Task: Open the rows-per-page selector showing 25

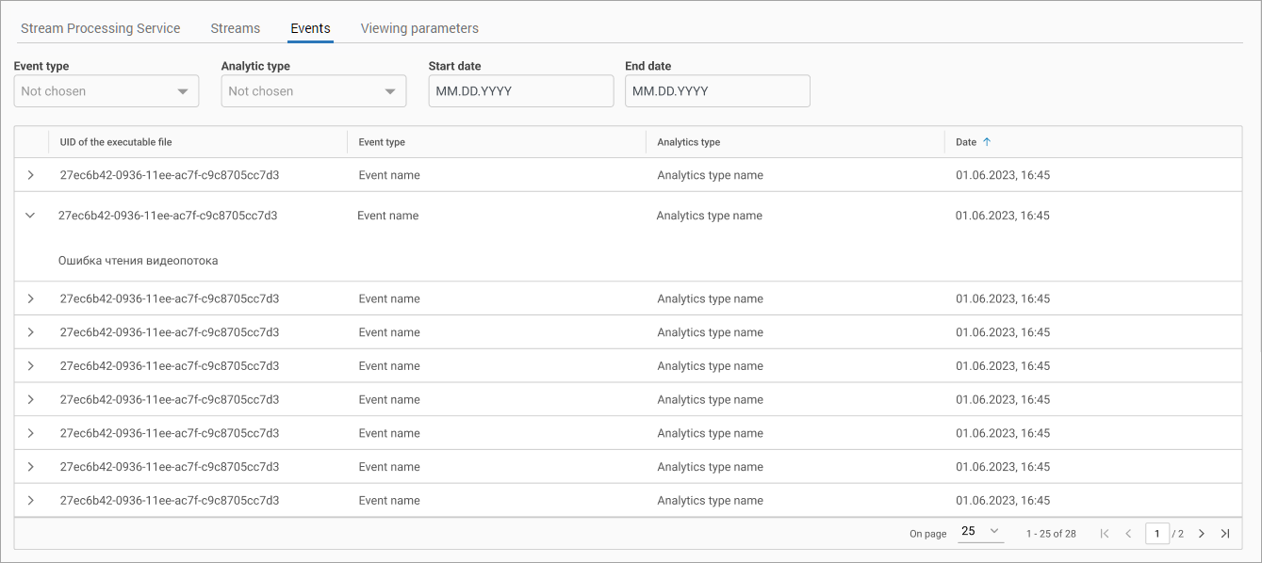Action: 979,533
